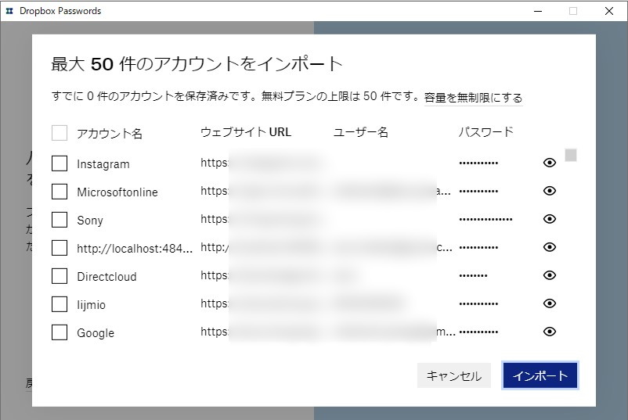
Task: Show the Iijmio password with eye icon
Action: click(550, 303)
